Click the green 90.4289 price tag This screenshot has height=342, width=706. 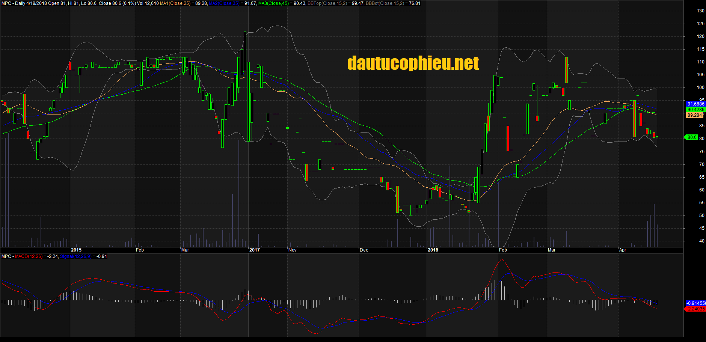[695, 110]
